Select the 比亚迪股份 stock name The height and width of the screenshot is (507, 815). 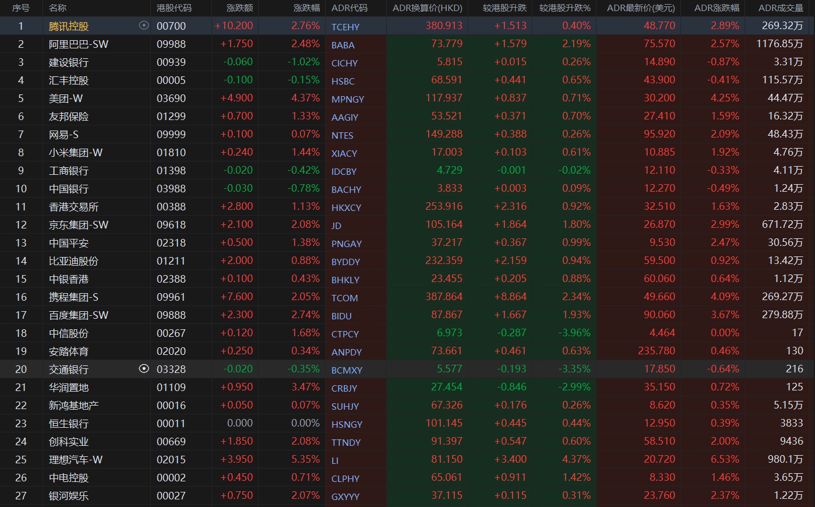74,261
